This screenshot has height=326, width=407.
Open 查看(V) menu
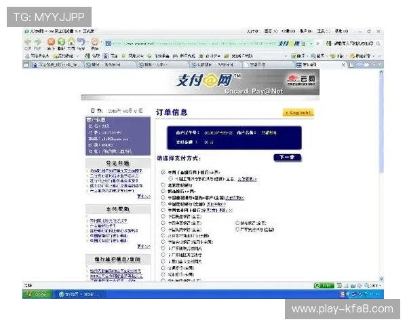tap(271, 31)
